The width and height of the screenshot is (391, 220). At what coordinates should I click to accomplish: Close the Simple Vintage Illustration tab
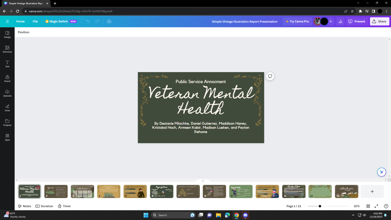point(47,3)
